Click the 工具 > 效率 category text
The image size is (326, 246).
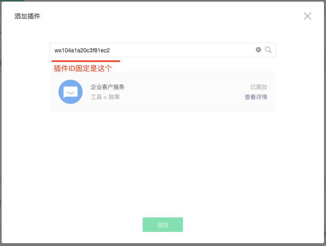105,97
